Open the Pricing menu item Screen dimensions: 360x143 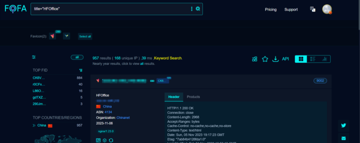point(271,9)
